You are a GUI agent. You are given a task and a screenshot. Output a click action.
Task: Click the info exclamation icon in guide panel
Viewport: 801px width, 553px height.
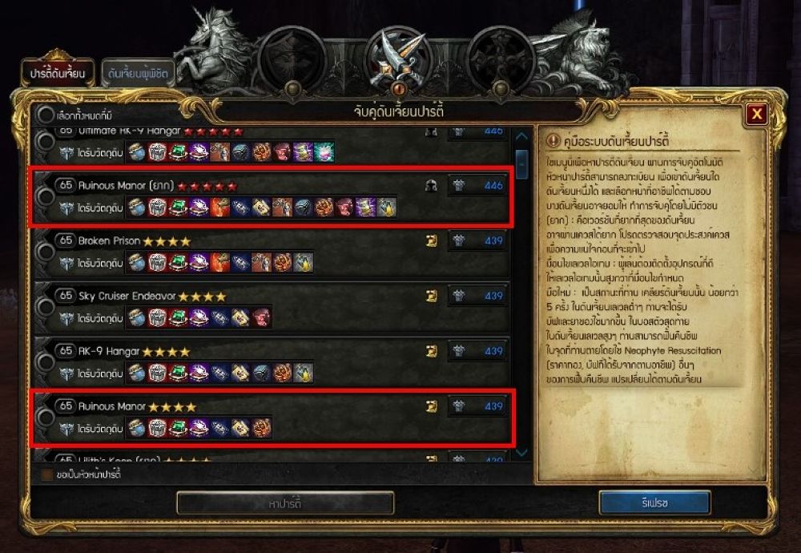pos(553,140)
